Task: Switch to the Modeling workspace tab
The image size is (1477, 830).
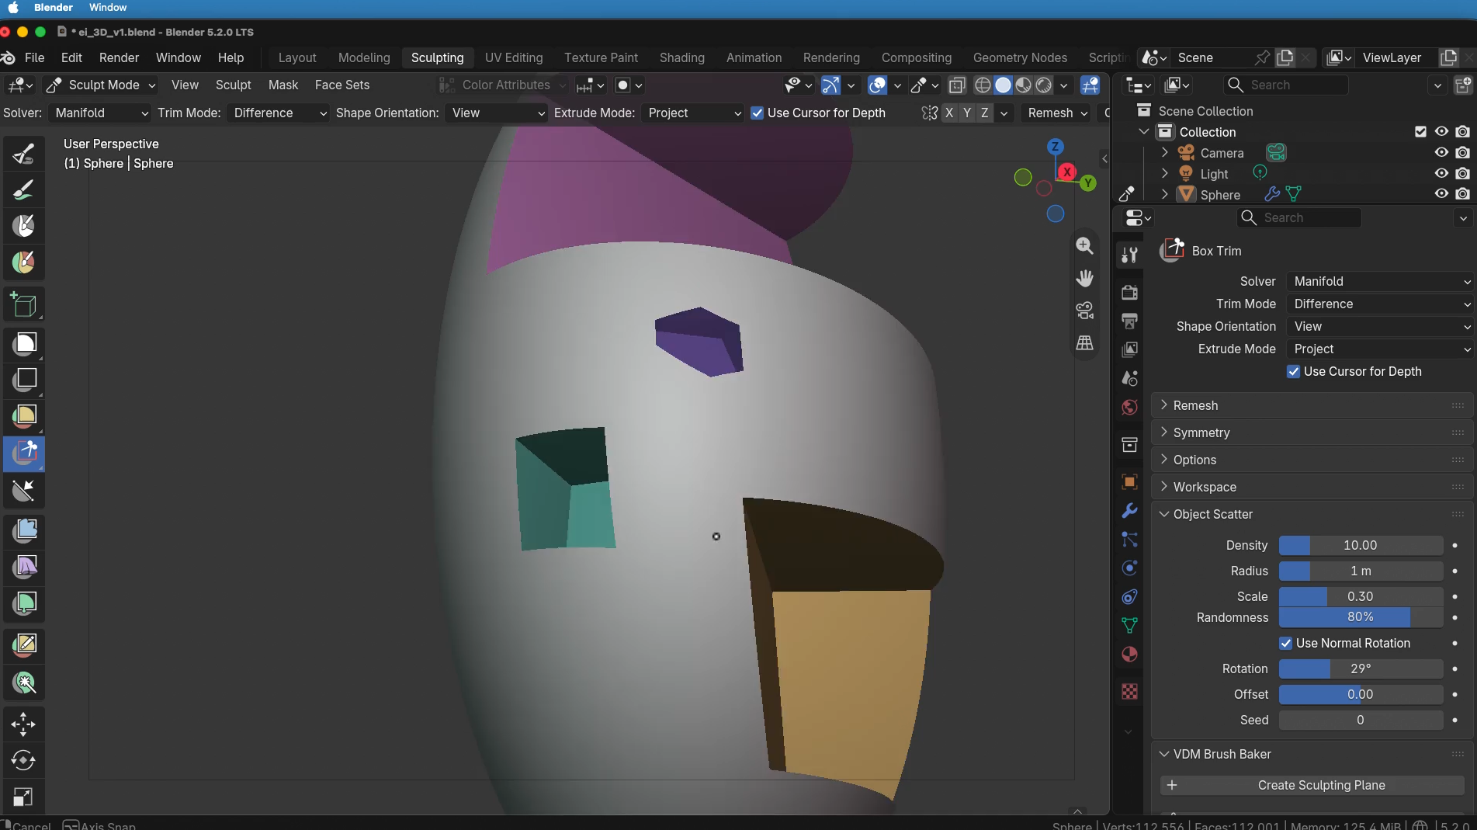Action: pos(364,57)
